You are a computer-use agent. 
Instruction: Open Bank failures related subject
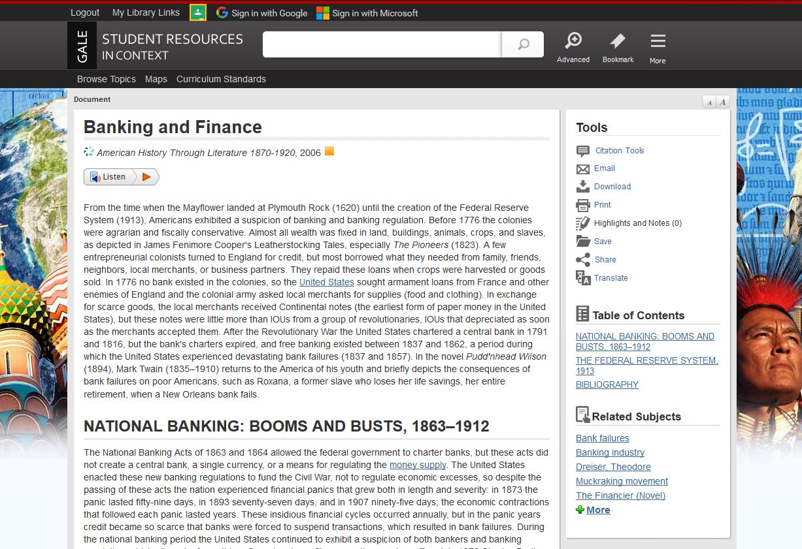click(603, 438)
